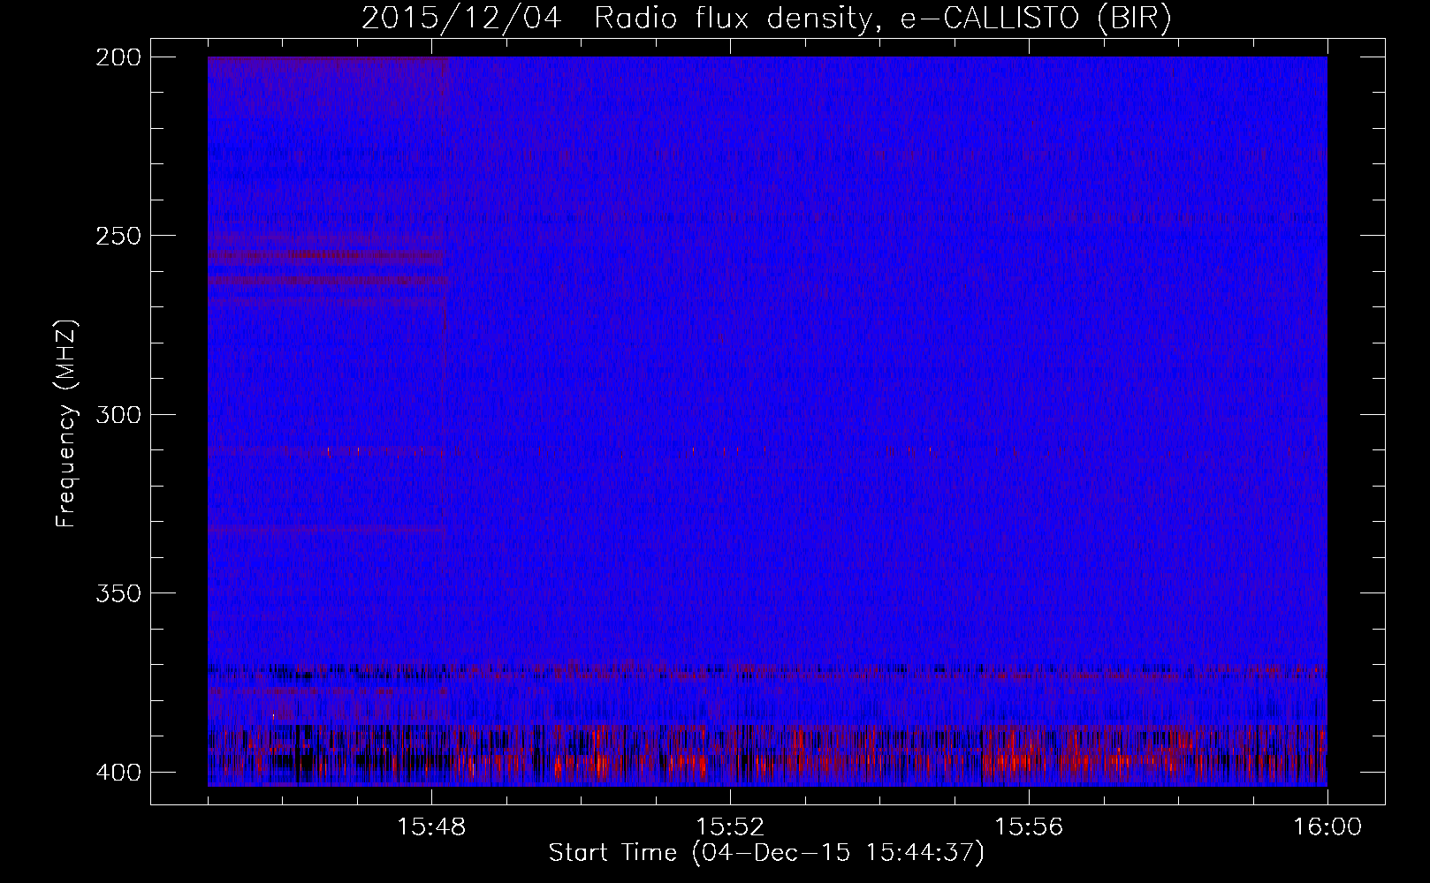Image resolution: width=1430 pixels, height=883 pixels.
Task: Click the 300 frequency tick label
Action: (x=118, y=414)
